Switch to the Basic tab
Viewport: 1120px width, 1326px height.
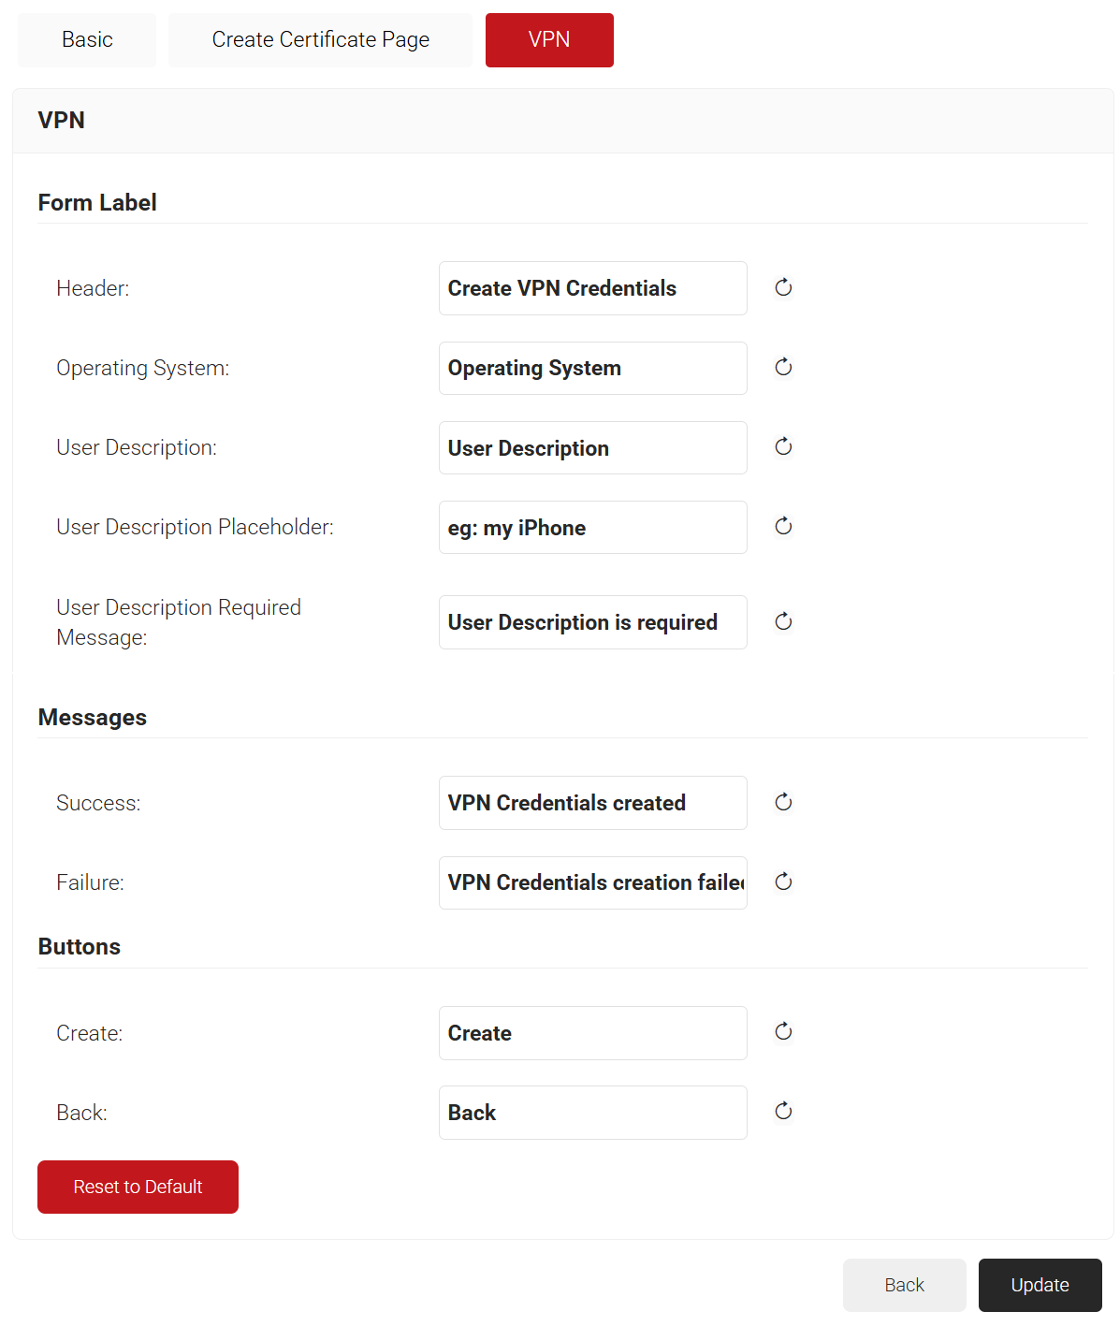[87, 40]
